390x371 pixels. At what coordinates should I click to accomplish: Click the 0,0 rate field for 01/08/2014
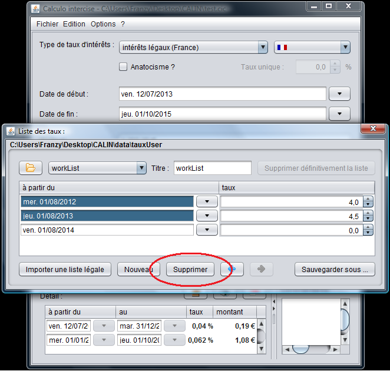click(x=292, y=230)
